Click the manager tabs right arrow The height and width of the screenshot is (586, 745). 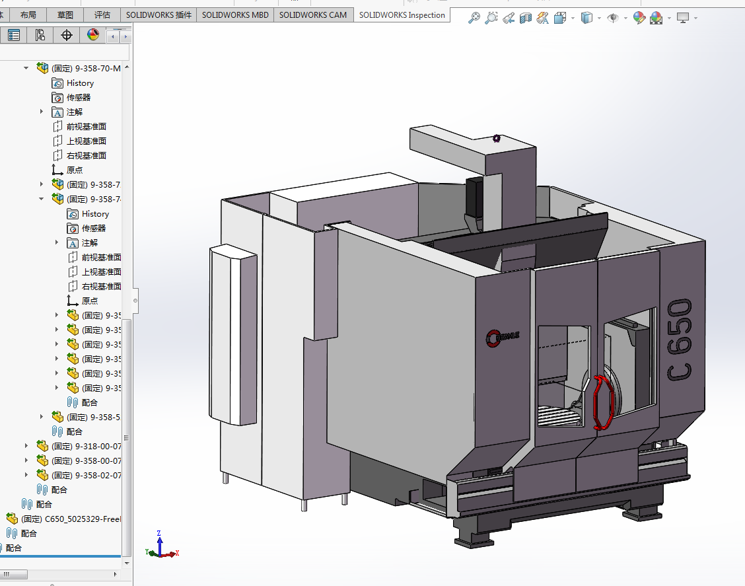125,36
